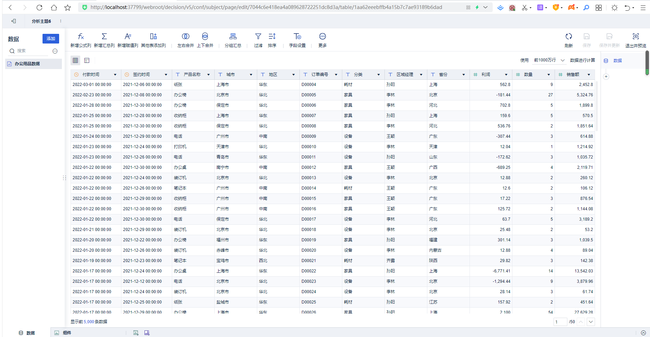
Task: Select the 上下合并 union tool
Action: 205,37
